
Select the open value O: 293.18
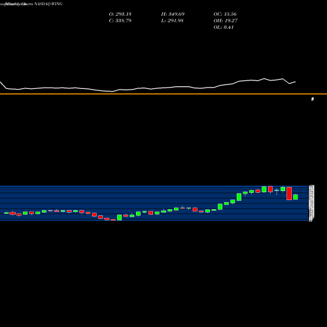[x=120, y=14]
